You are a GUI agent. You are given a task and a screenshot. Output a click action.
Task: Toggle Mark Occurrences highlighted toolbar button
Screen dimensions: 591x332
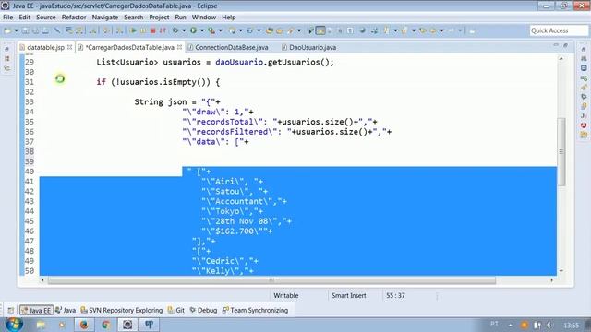(x=320, y=30)
